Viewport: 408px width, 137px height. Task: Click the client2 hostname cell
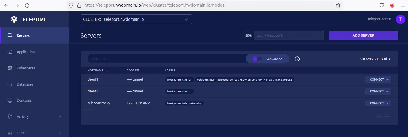pyautogui.click(x=93, y=91)
